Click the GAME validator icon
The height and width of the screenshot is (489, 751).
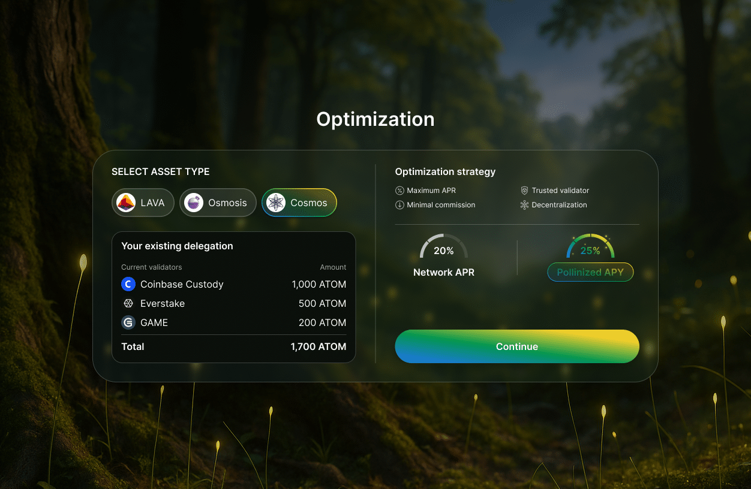click(x=128, y=322)
